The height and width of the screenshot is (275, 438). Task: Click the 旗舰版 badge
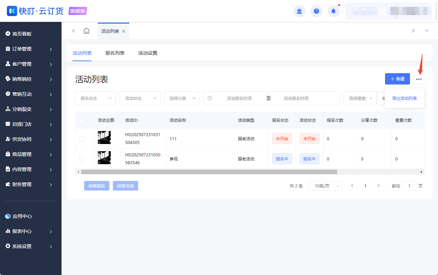[78, 11]
